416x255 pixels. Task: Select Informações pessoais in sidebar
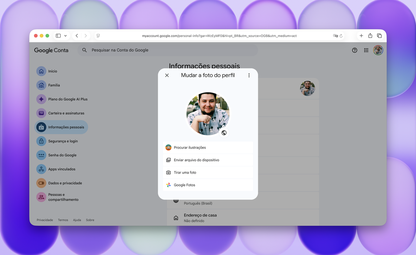(x=61, y=127)
